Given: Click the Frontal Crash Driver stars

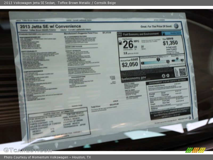Looking at the screenshot, I should (x=178, y=91).
